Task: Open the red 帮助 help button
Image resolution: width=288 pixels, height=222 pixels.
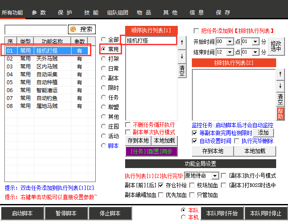Action: point(280,113)
